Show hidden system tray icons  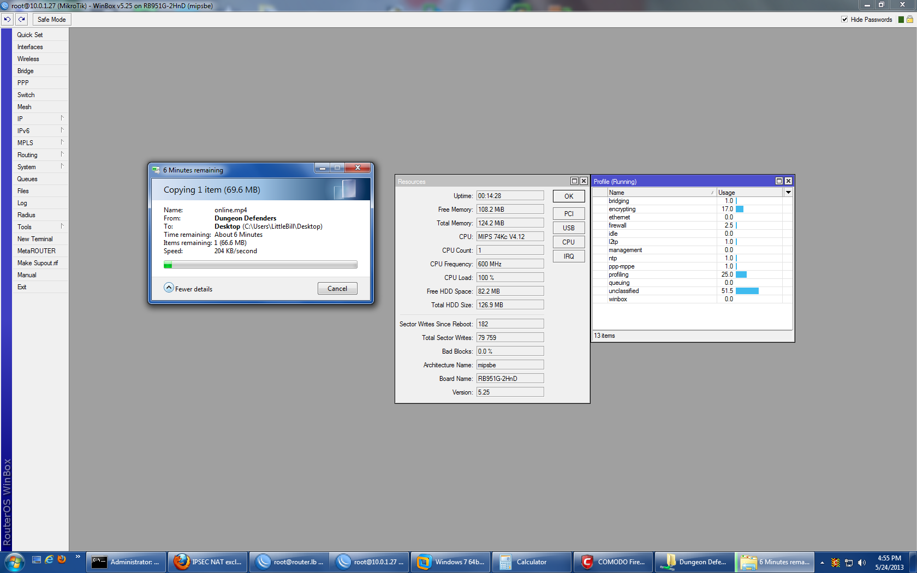coord(822,563)
